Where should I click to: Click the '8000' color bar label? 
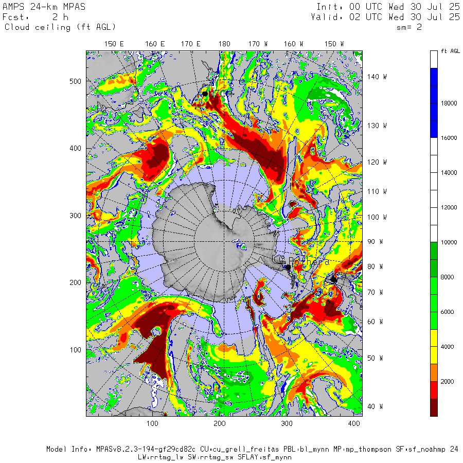[x=448, y=277]
